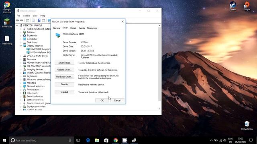This screenshot has width=257, height=144.
Task: Select Software devices in device tree
Action: click(x=35, y=100)
